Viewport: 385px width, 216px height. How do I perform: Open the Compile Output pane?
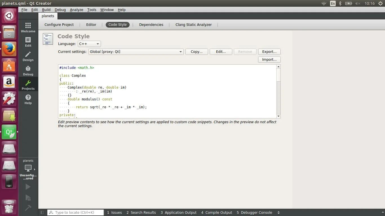217,213
